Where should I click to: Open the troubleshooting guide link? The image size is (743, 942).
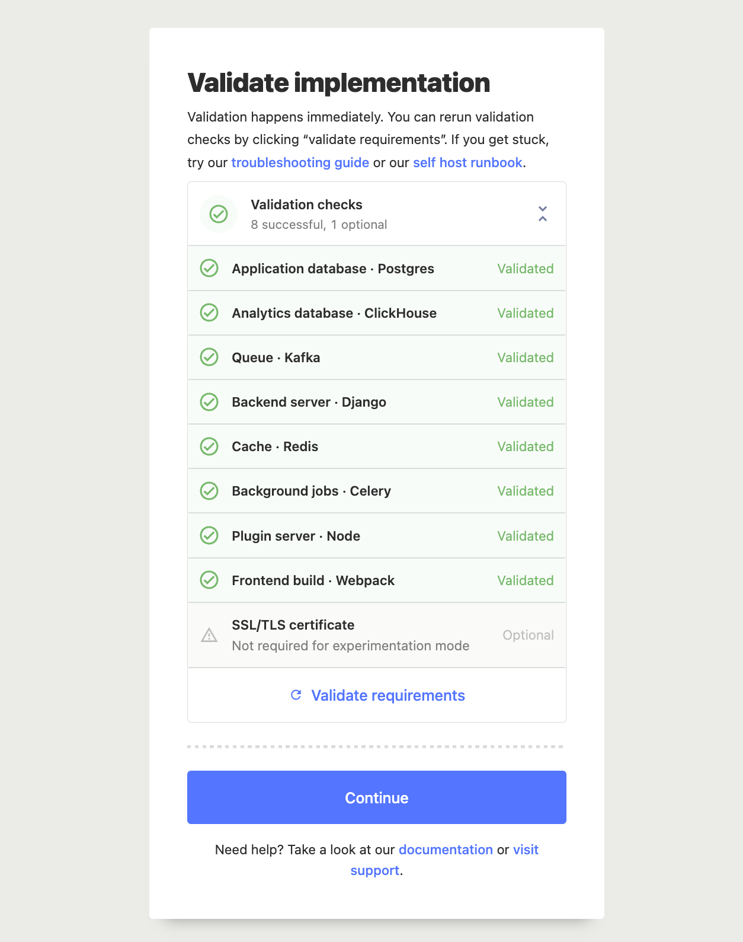coord(300,162)
